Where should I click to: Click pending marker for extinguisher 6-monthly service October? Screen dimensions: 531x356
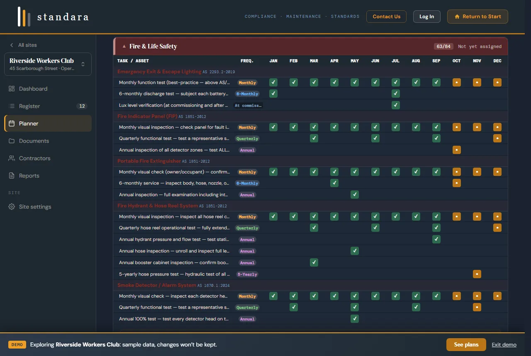coord(456,183)
